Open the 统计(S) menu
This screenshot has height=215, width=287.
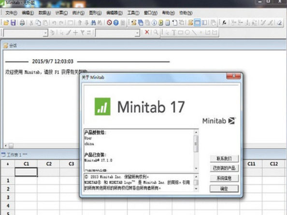[78, 13]
